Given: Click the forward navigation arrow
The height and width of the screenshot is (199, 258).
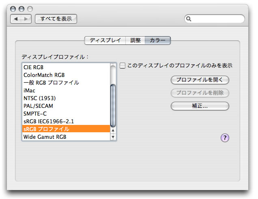Looking at the screenshot, I should click(26, 19).
